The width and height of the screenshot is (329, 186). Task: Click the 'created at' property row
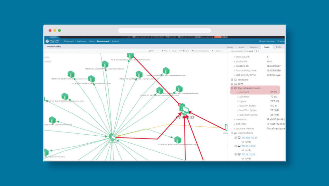click(257, 66)
